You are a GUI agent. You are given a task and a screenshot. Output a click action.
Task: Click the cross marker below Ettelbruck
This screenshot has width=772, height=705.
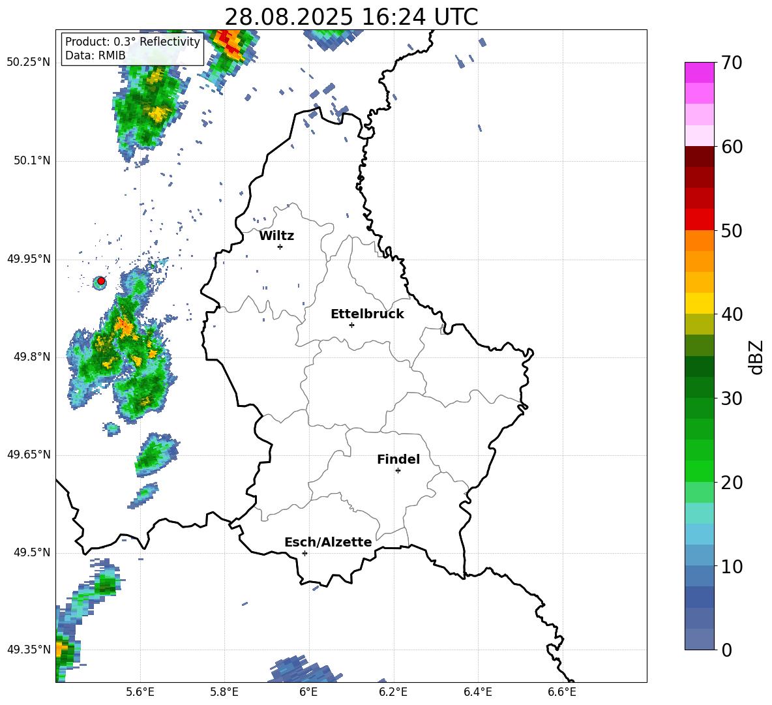(x=351, y=325)
